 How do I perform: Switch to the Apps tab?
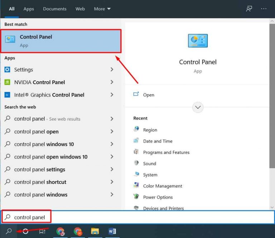coord(29,9)
